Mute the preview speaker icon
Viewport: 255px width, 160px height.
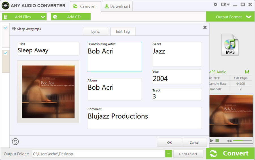[229, 141]
